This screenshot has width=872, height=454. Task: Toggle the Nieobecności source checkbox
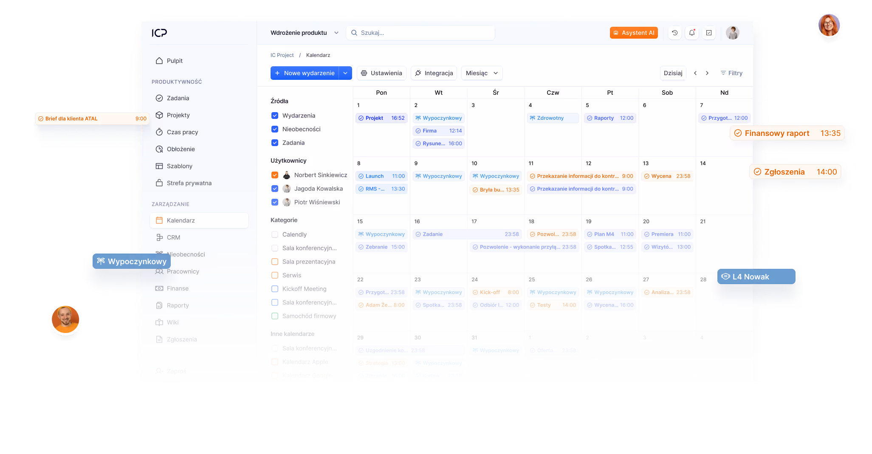coord(275,129)
